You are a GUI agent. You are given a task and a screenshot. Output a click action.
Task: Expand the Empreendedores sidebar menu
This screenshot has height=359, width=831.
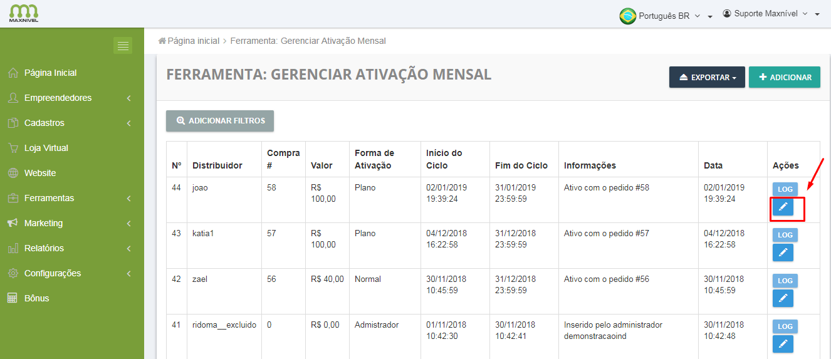pyautogui.click(x=58, y=98)
